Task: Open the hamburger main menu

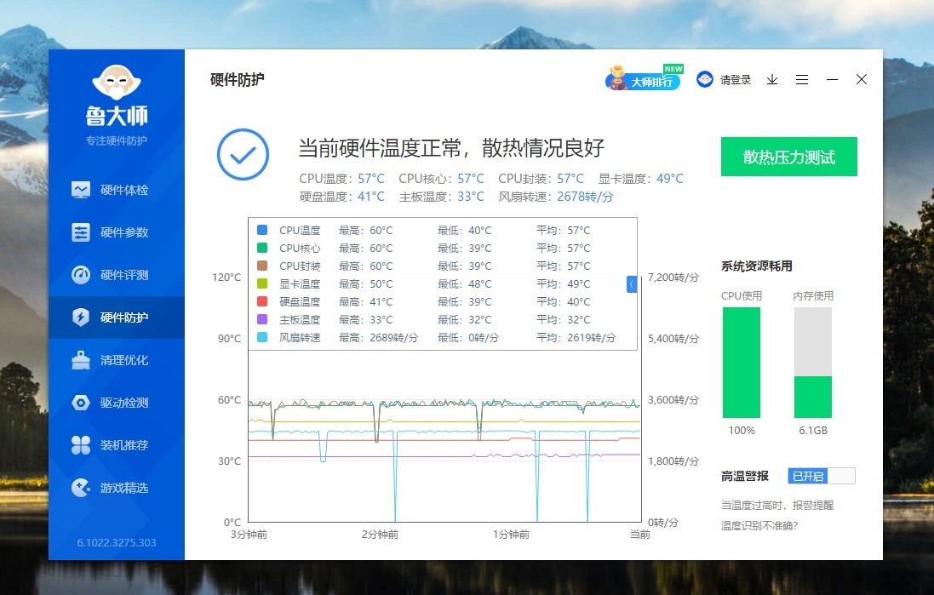Action: point(801,79)
